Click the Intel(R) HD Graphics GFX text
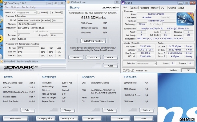Screen dimensions: 197x122 100,83
